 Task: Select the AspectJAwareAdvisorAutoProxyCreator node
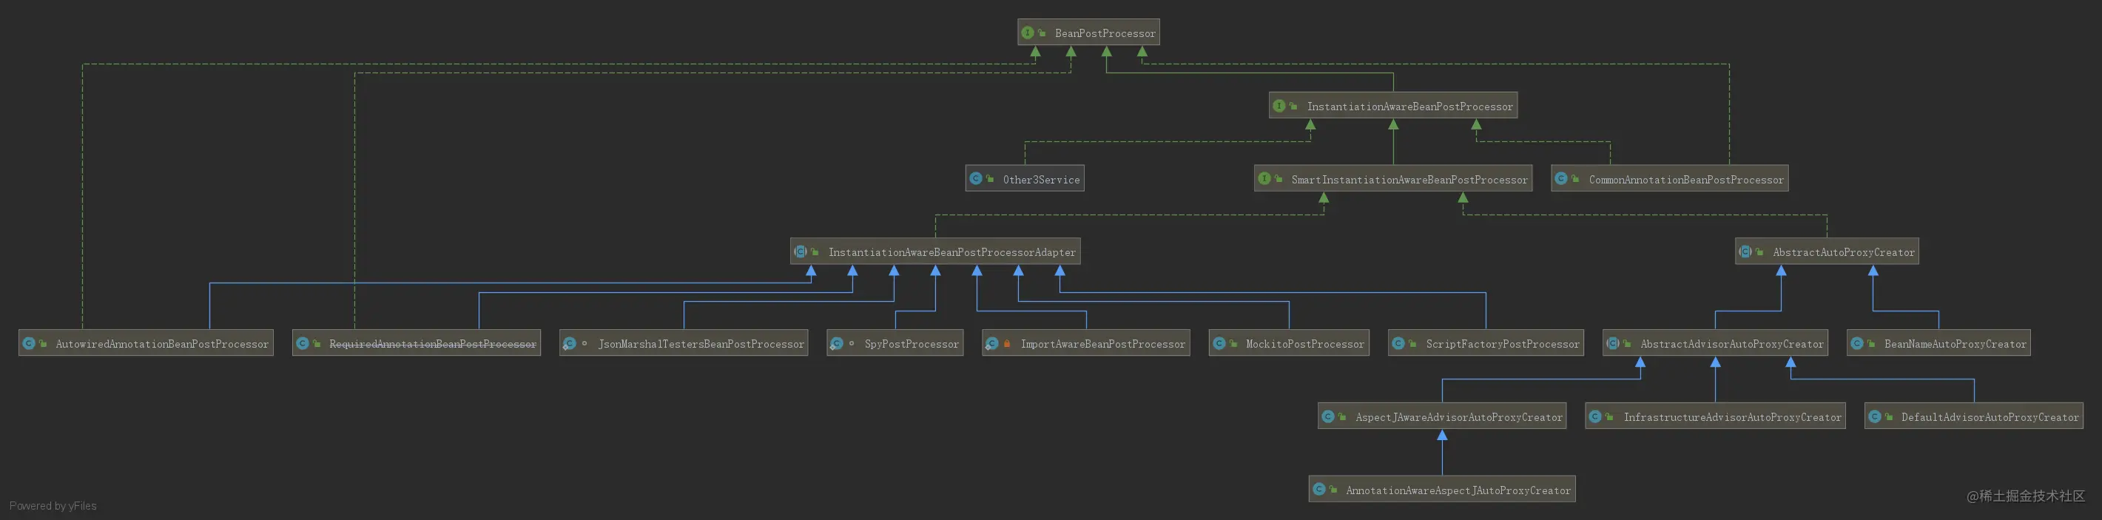(x=1442, y=416)
